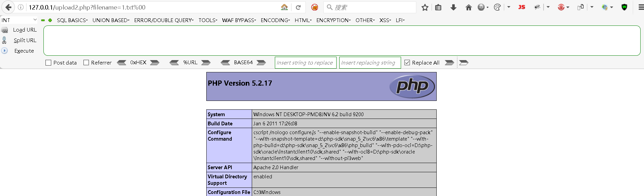The height and width of the screenshot is (196, 644).
Task: Expand the dropdown arrow after Firebug icon
Action: point(548,7)
